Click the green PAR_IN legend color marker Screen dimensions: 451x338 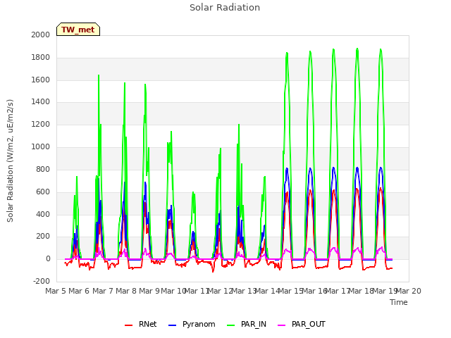coord(231,325)
